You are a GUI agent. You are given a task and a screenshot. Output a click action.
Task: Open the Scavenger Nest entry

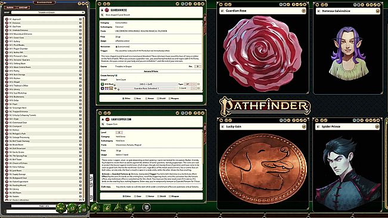click(x=17, y=108)
